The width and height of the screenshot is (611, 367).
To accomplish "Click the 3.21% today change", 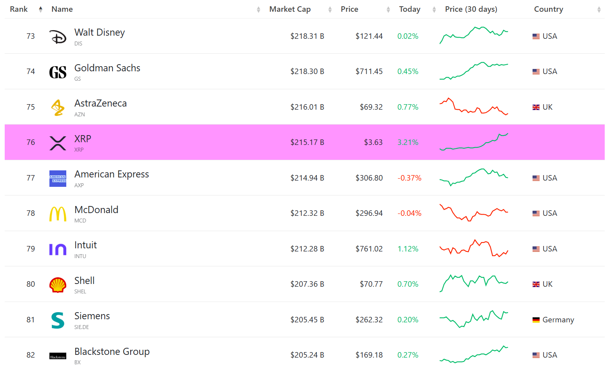I will [x=408, y=143].
